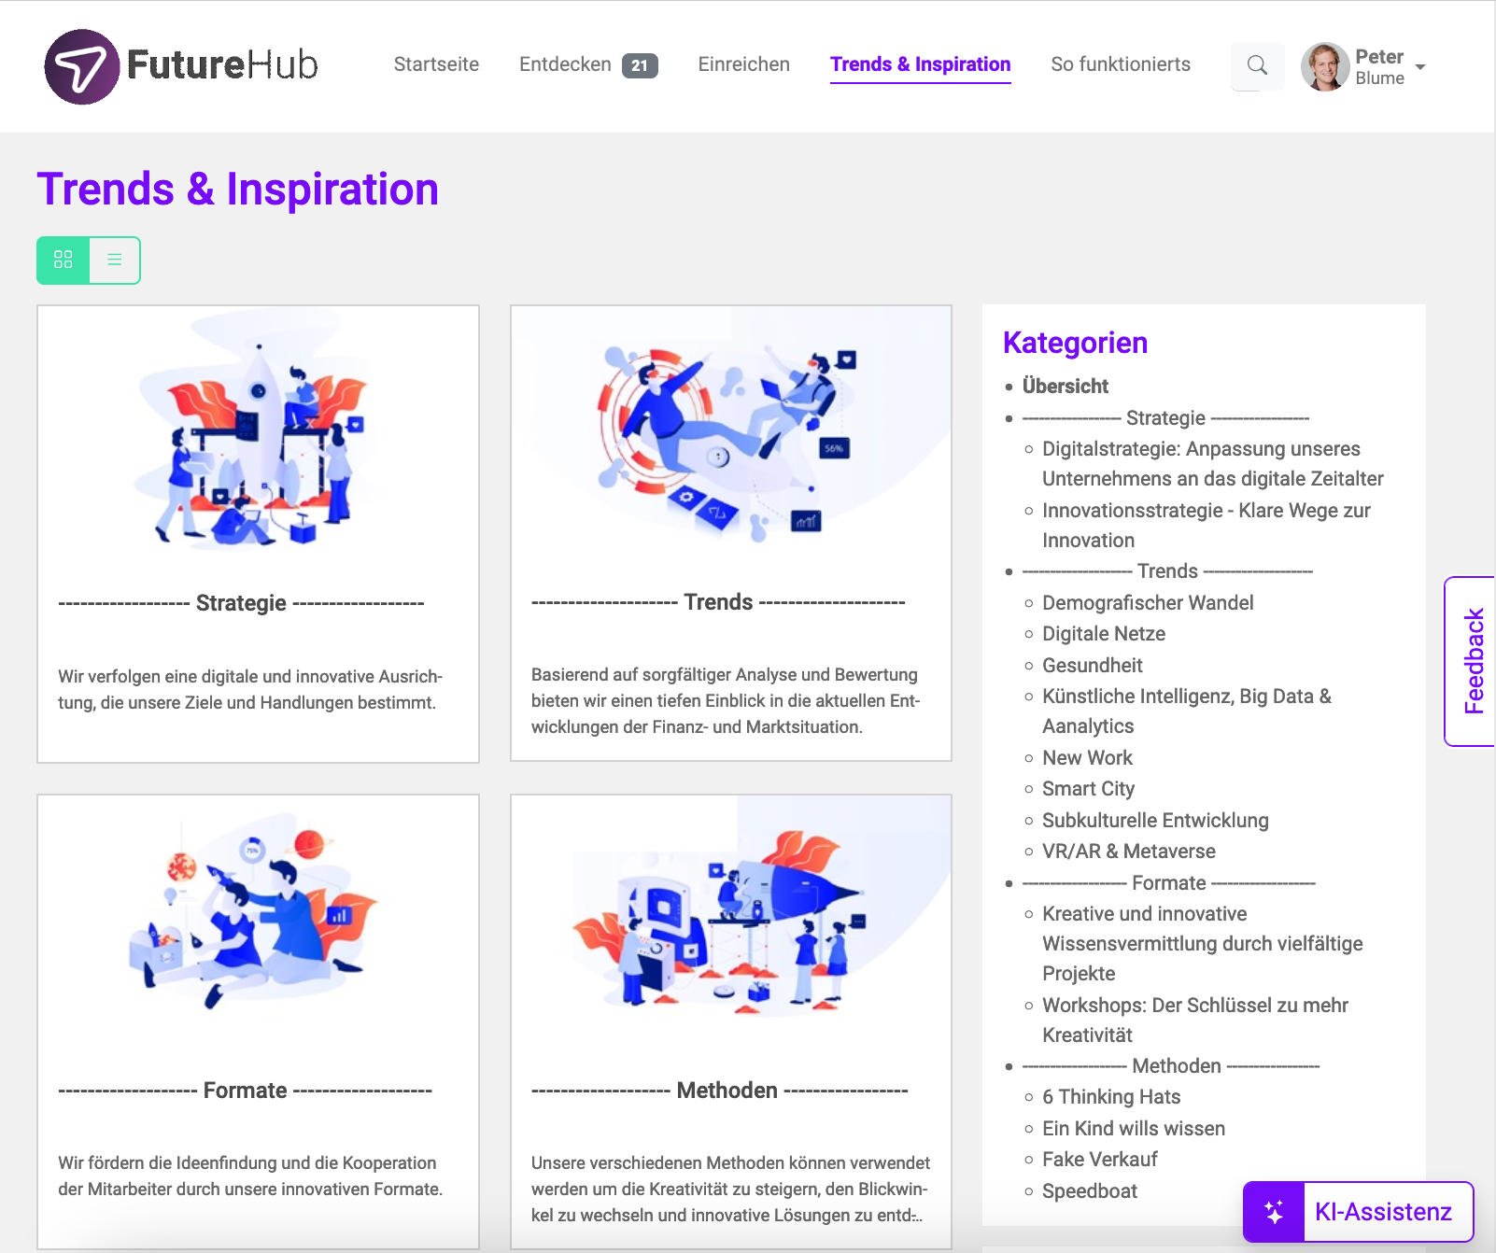Open the Methoden rocket card illustration
1496x1253 pixels.
[730, 920]
